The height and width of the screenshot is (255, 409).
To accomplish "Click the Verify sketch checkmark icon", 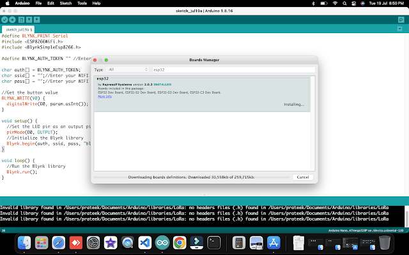I will click(5, 20).
